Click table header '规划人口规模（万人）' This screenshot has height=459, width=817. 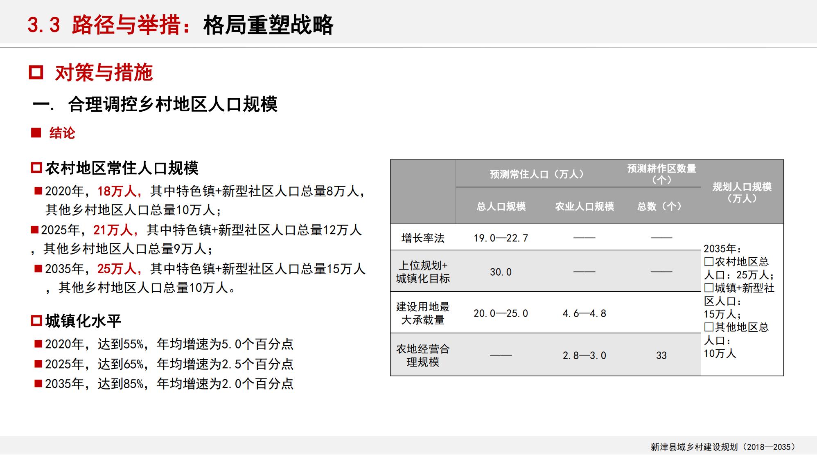(742, 192)
